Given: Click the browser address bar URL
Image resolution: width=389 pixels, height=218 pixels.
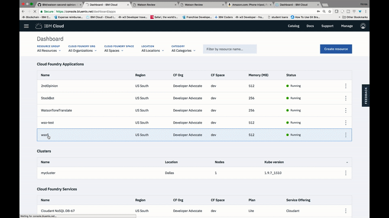Looking at the screenshot, I should [85, 11].
